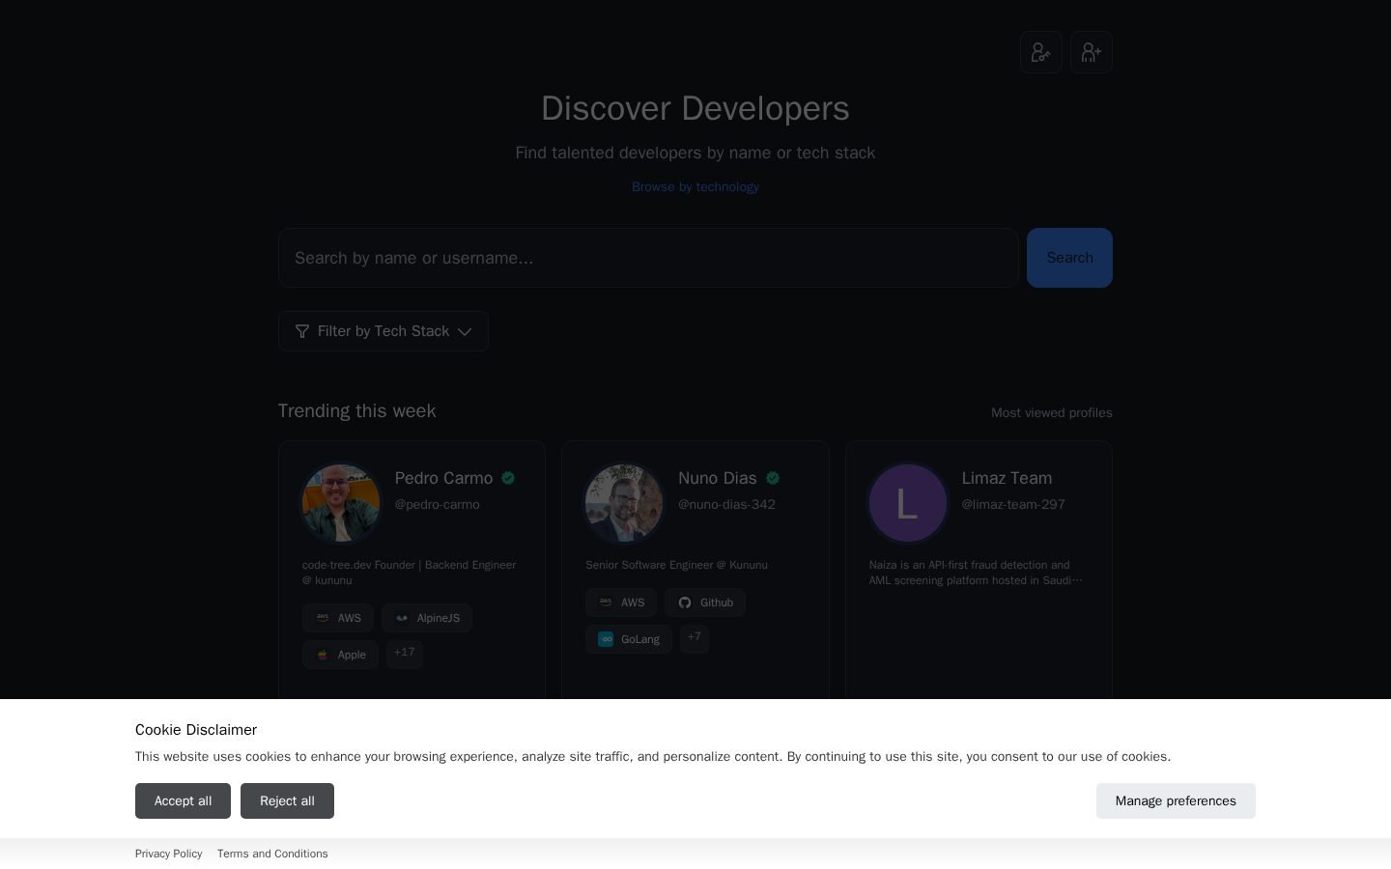Reject all cookies

[287, 800]
